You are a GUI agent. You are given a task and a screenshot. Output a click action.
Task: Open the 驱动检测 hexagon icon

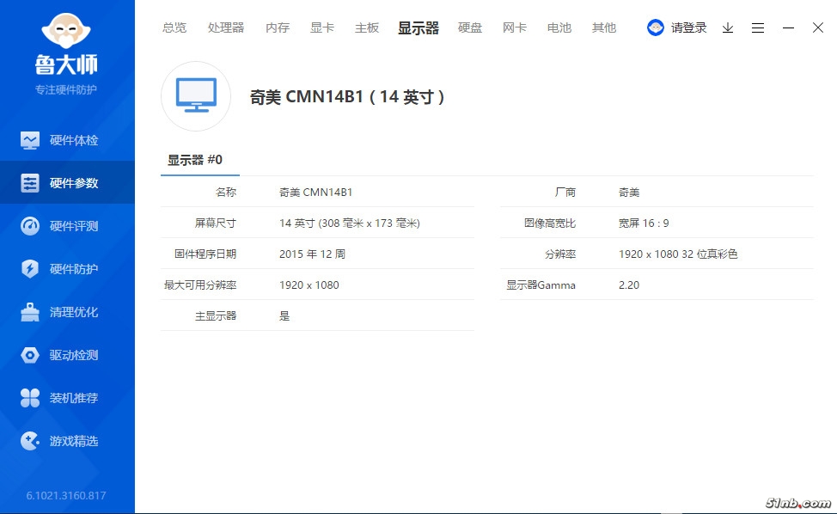point(30,355)
